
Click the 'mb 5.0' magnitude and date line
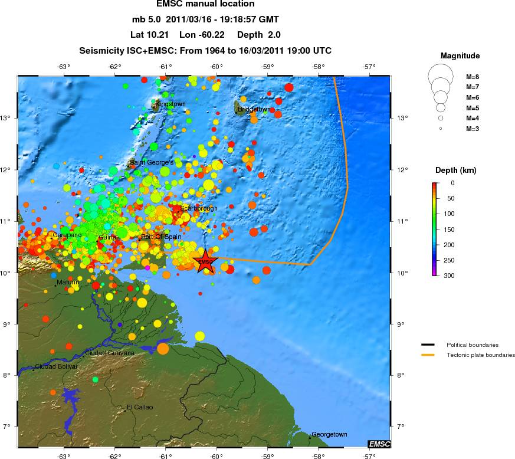coord(205,19)
